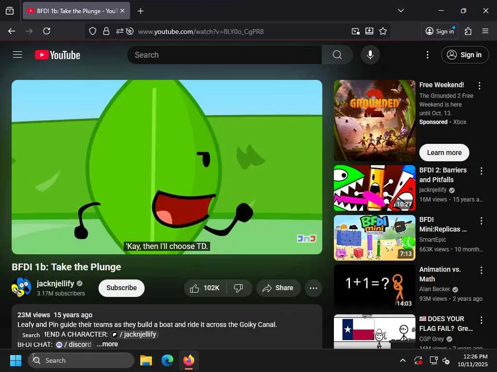497x372 pixels.
Task: Go to the YouTube home logo
Action: (x=57, y=55)
